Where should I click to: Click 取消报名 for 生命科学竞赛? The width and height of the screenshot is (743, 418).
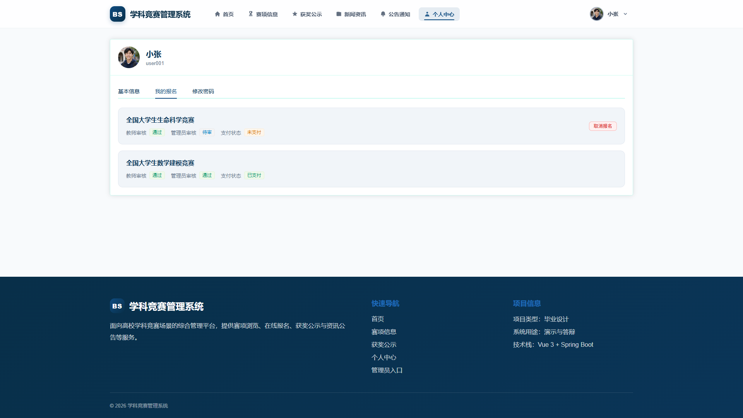pyautogui.click(x=603, y=126)
